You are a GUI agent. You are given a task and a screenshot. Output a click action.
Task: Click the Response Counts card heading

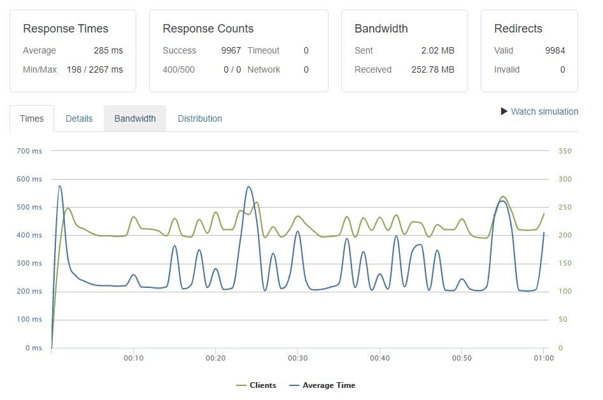pos(208,29)
